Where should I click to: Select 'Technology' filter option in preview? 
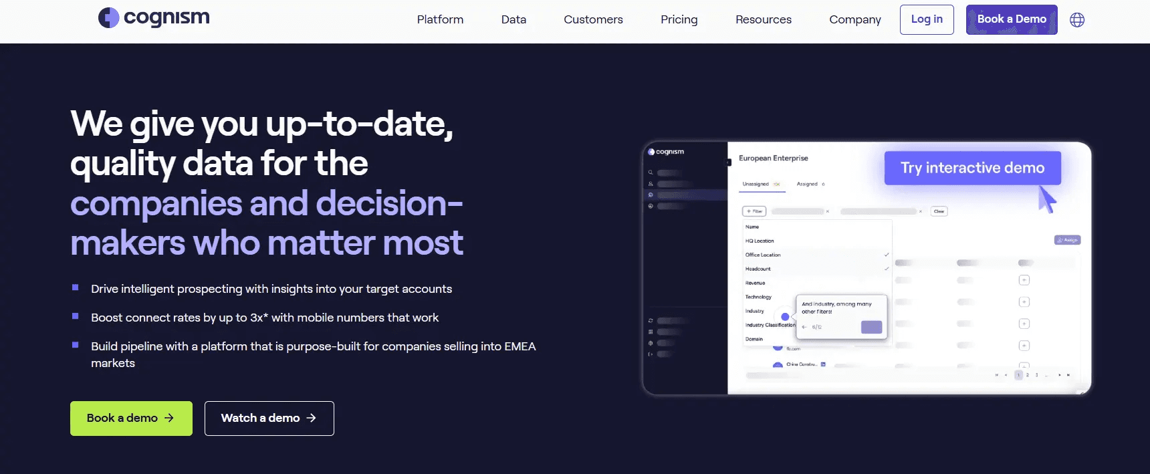tap(758, 297)
